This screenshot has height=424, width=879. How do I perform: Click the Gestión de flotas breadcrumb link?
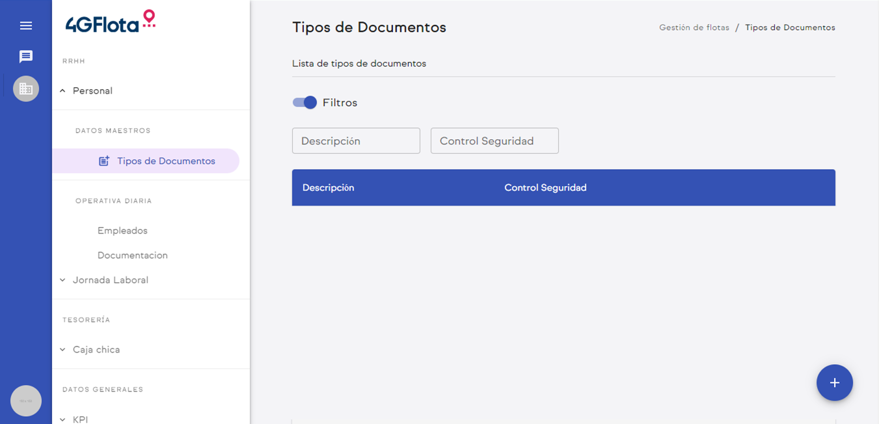[x=694, y=28]
